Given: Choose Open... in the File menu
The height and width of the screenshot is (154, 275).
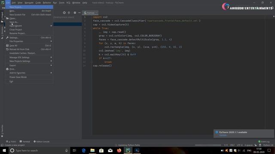Looking at the screenshot, I should (x=29, y=18).
